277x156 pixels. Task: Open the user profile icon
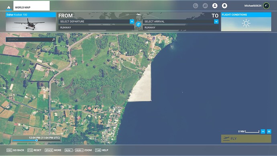tap(215, 6)
